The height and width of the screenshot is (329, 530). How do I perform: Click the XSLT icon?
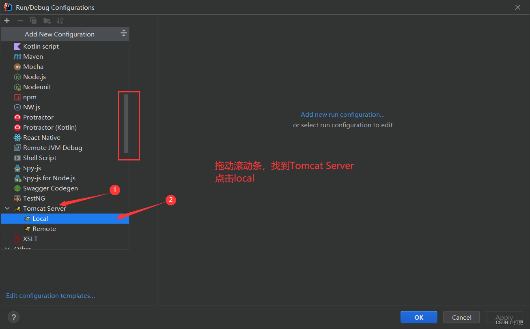tap(17, 239)
